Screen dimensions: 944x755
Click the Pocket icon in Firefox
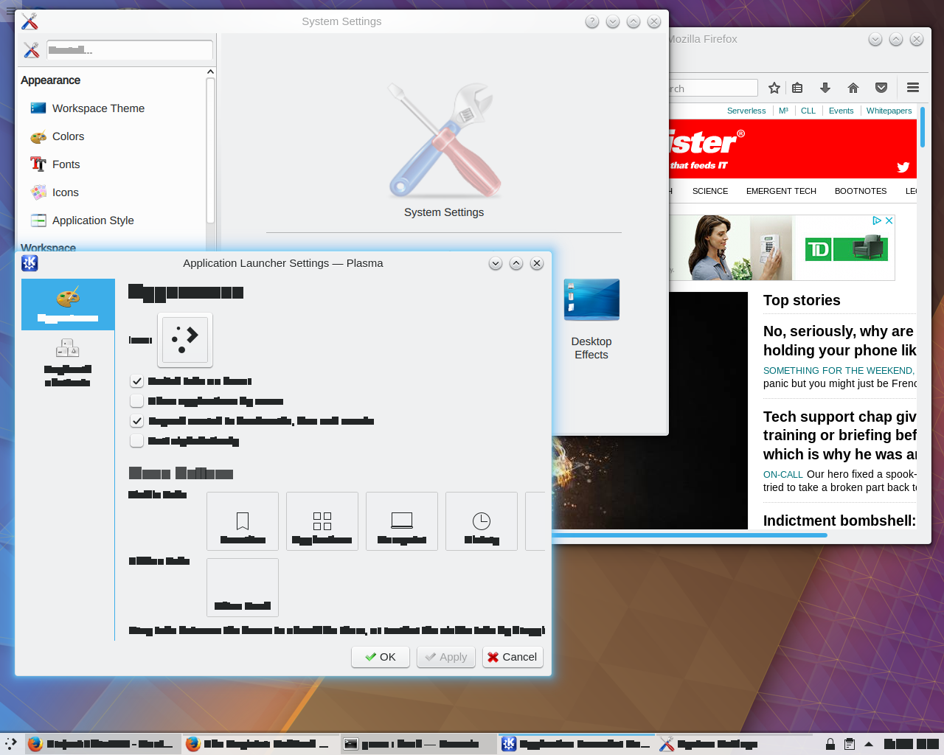(x=881, y=88)
